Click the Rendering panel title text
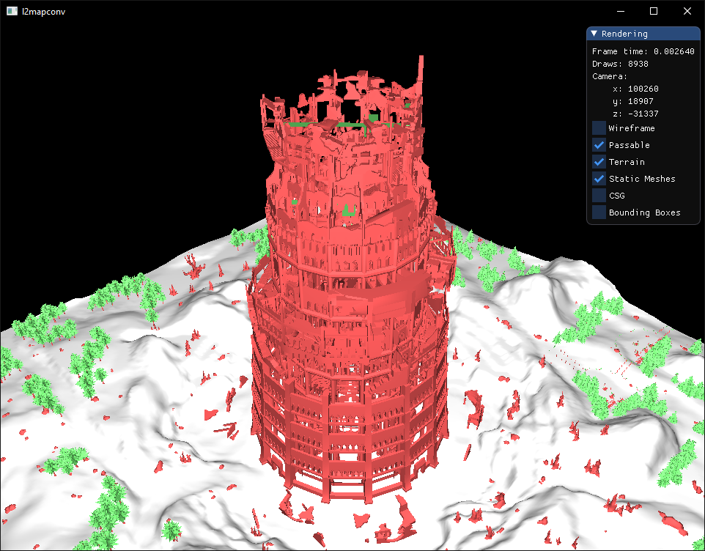Image resolution: width=705 pixels, height=551 pixels. tap(624, 34)
